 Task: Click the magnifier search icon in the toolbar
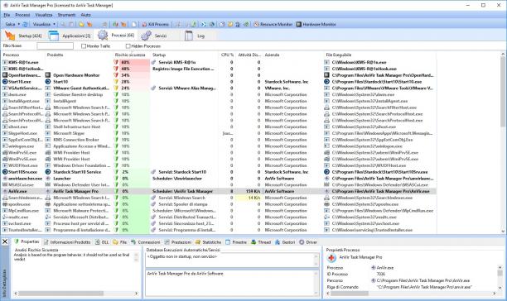click(x=63, y=24)
